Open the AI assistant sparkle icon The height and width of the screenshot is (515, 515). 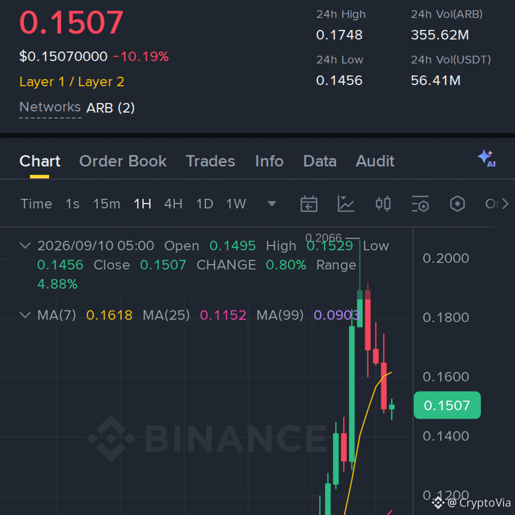[487, 159]
